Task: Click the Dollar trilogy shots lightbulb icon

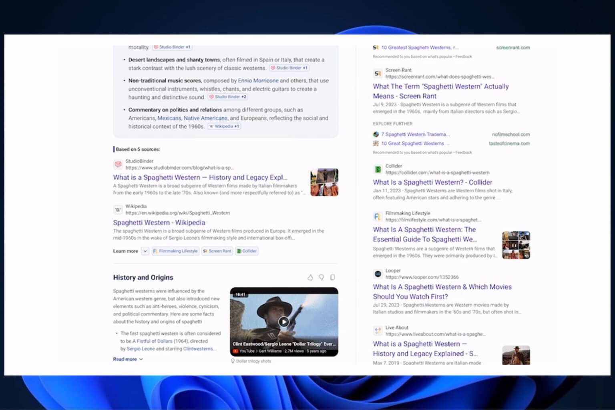Action: pos(233,361)
